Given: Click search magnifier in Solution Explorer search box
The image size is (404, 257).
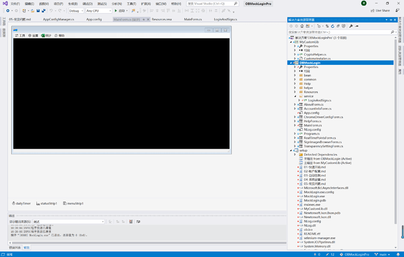Looking at the screenshot, I should point(392,32).
